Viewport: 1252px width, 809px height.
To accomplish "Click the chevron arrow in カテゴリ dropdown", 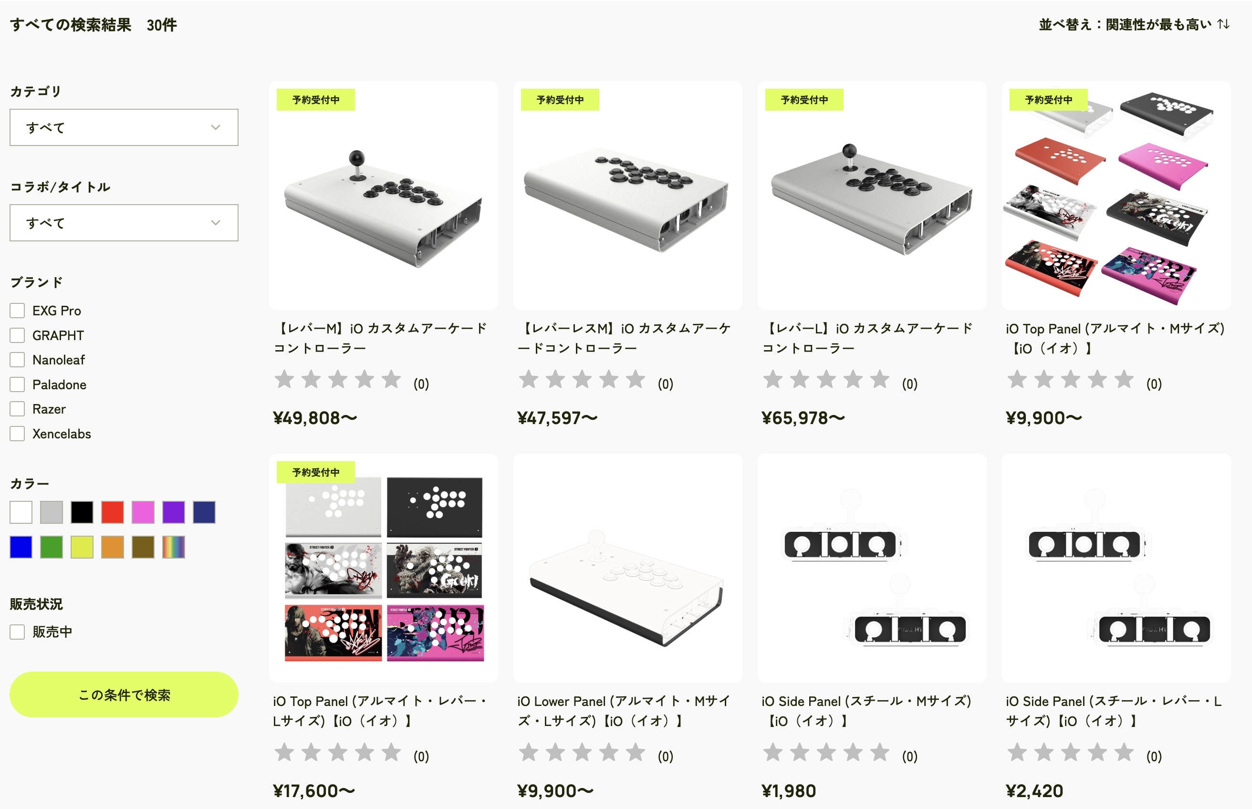I will 215,127.
